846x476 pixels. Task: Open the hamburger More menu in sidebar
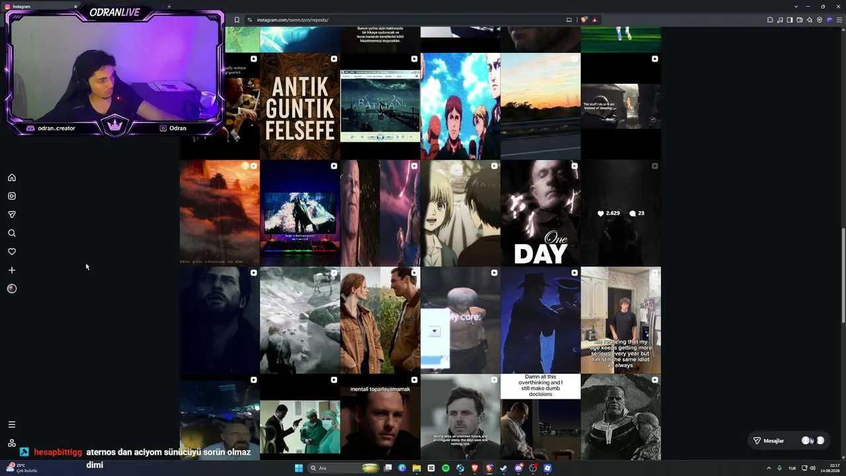[12, 424]
